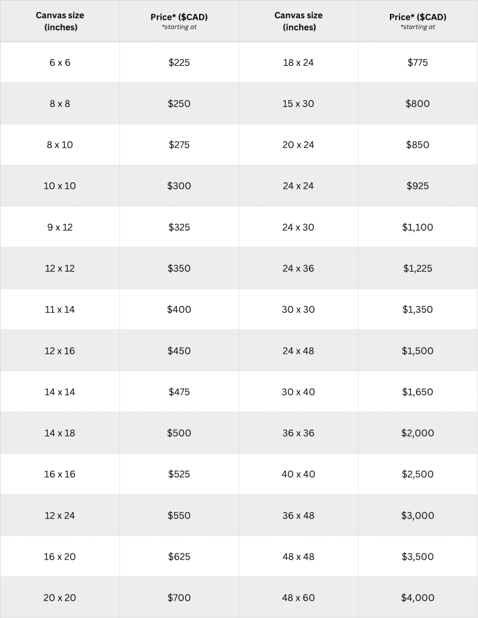The height and width of the screenshot is (618, 478).
Task: Click the 12 x 12 canvas size
Action: pos(60,269)
